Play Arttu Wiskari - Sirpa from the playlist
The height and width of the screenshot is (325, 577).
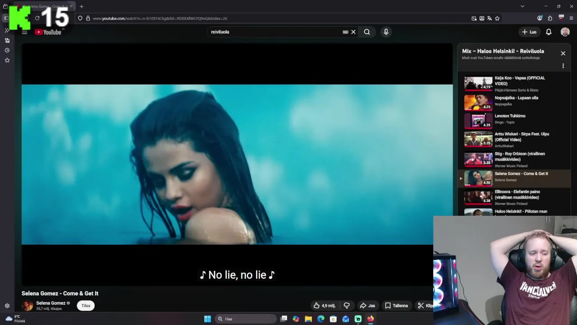pyautogui.click(x=514, y=139)
